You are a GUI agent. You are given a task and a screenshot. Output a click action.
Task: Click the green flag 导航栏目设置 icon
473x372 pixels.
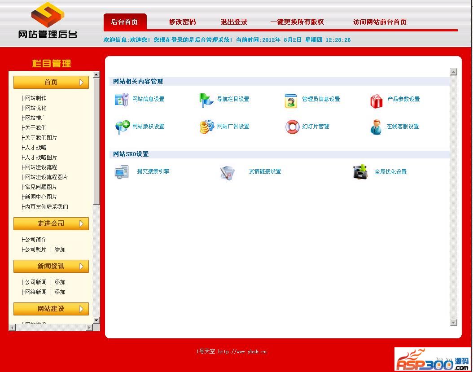tap(206, 100)
